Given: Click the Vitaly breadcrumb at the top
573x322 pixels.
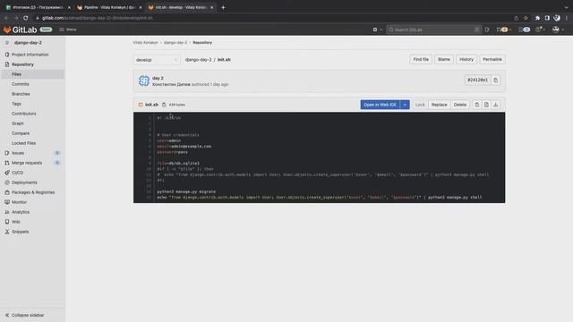Looking at the screenshot, I should (145, 43).
